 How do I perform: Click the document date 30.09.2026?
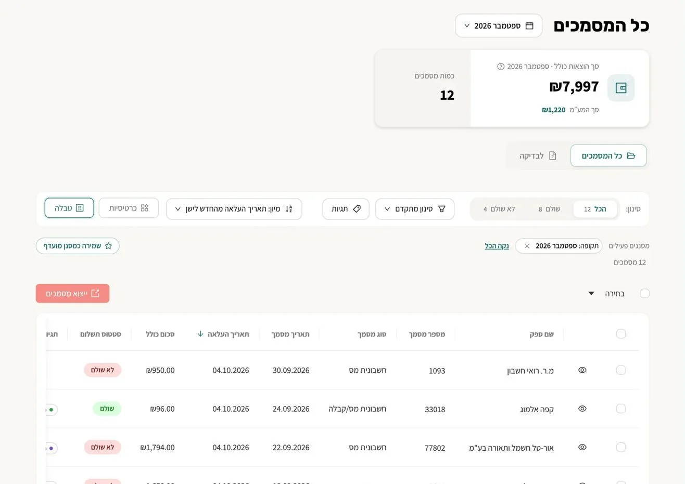coord(291,371)
